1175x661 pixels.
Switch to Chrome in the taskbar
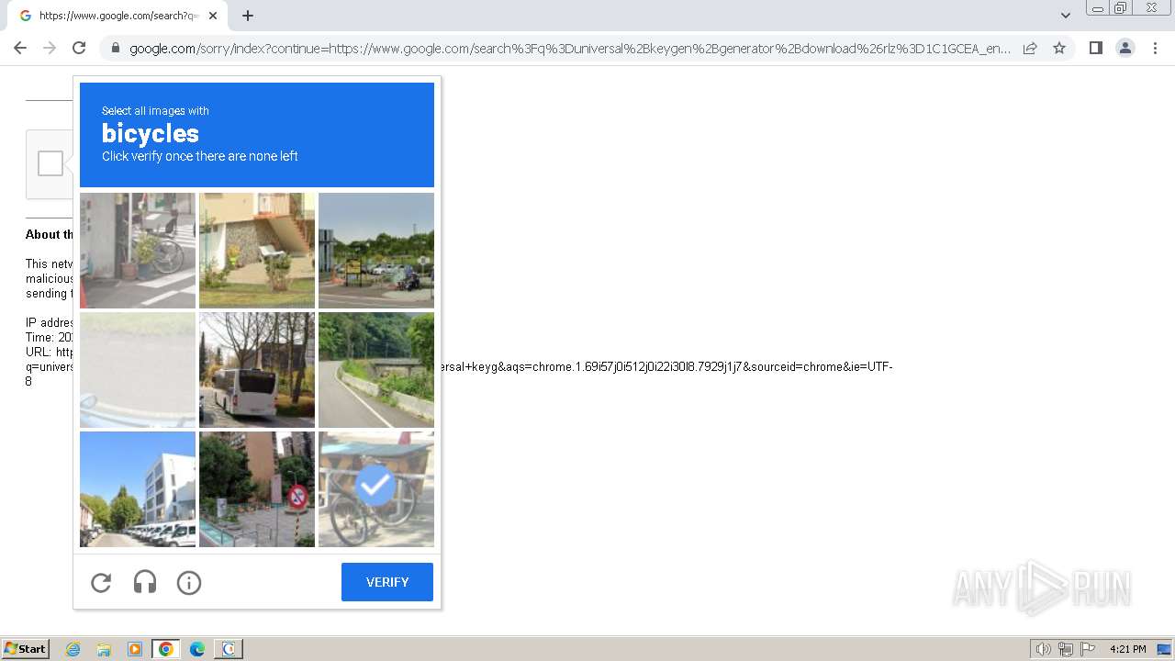click(x=166, y=649)
